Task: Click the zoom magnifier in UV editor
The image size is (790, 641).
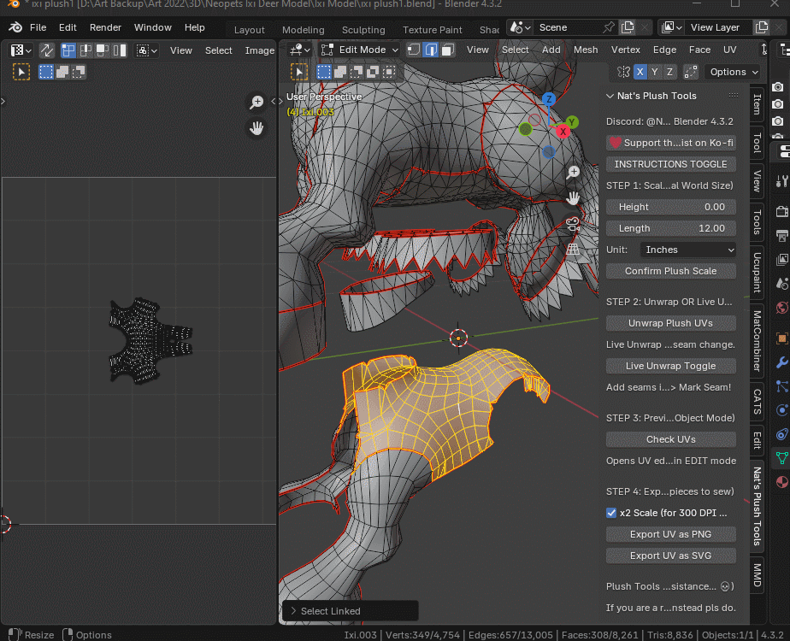Action: tap(257, 103)
